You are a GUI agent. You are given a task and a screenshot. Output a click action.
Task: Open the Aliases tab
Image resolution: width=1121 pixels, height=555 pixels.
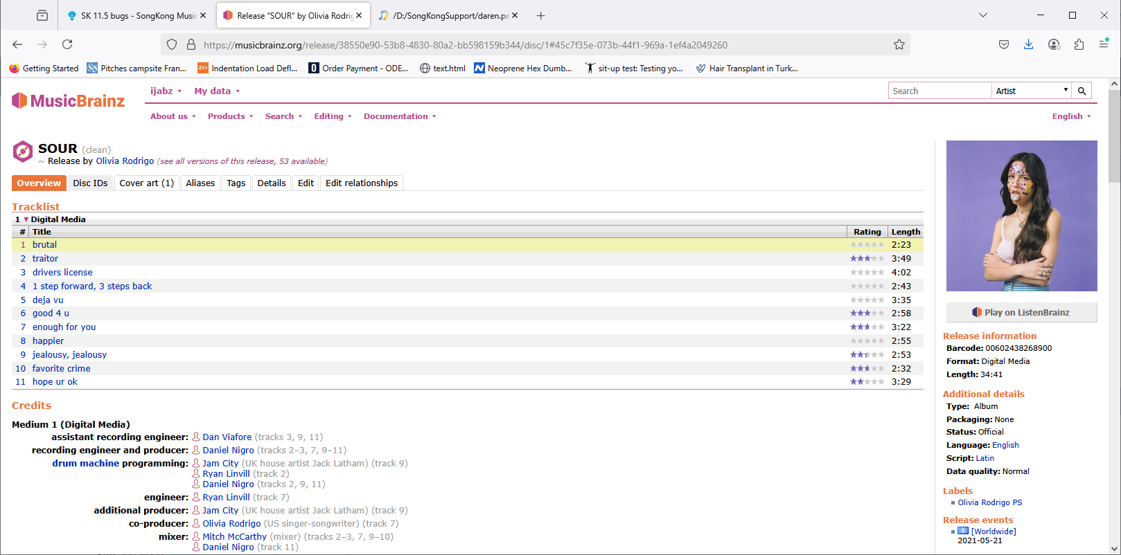point(200,183)
